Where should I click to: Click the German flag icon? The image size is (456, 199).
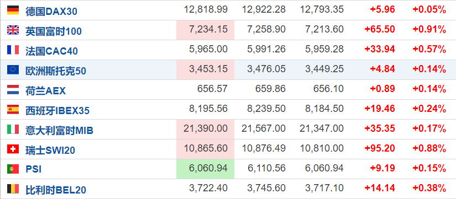coord(13,10)
